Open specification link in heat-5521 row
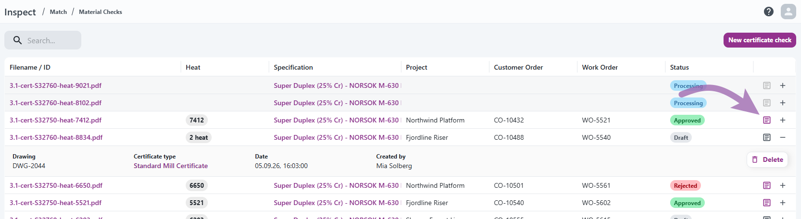 pyautogui.click(x=336, y=203)
